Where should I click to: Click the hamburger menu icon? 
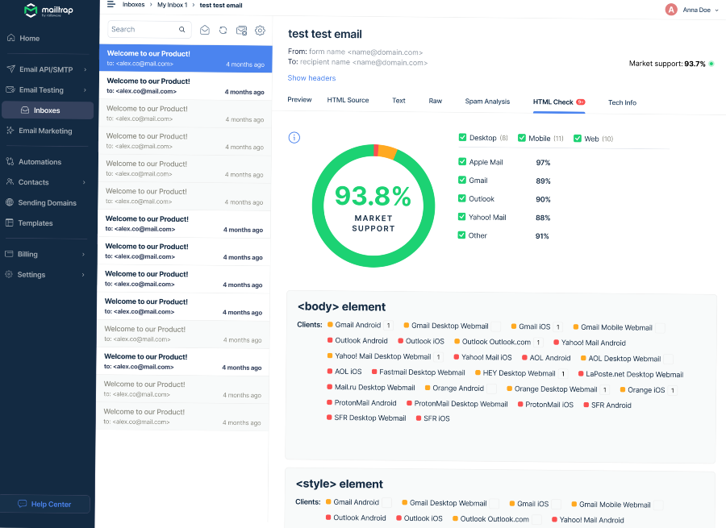pyautogui.click(x=111, y=5)
